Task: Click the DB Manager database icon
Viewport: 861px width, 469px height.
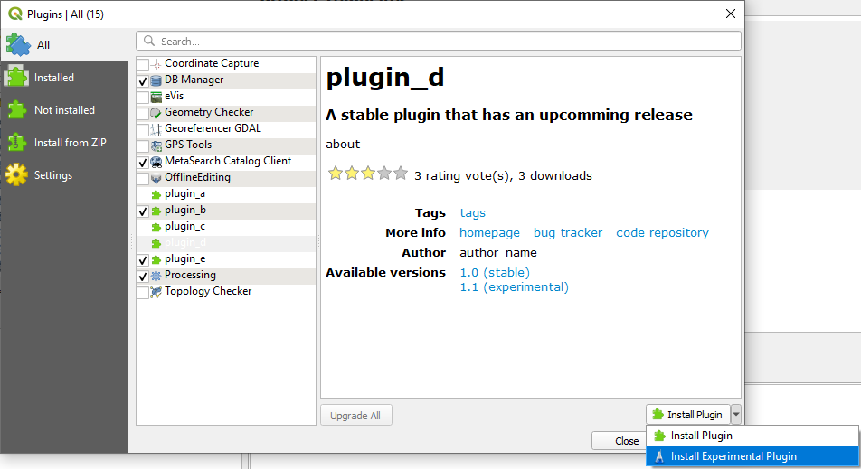Action: point(156,80)
